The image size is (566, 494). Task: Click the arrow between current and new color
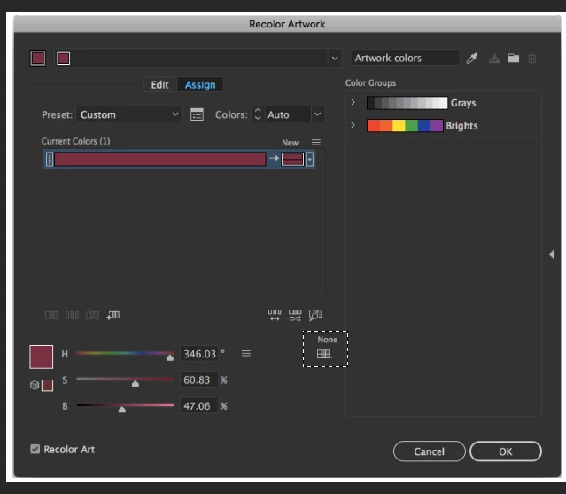coord(274,158)
